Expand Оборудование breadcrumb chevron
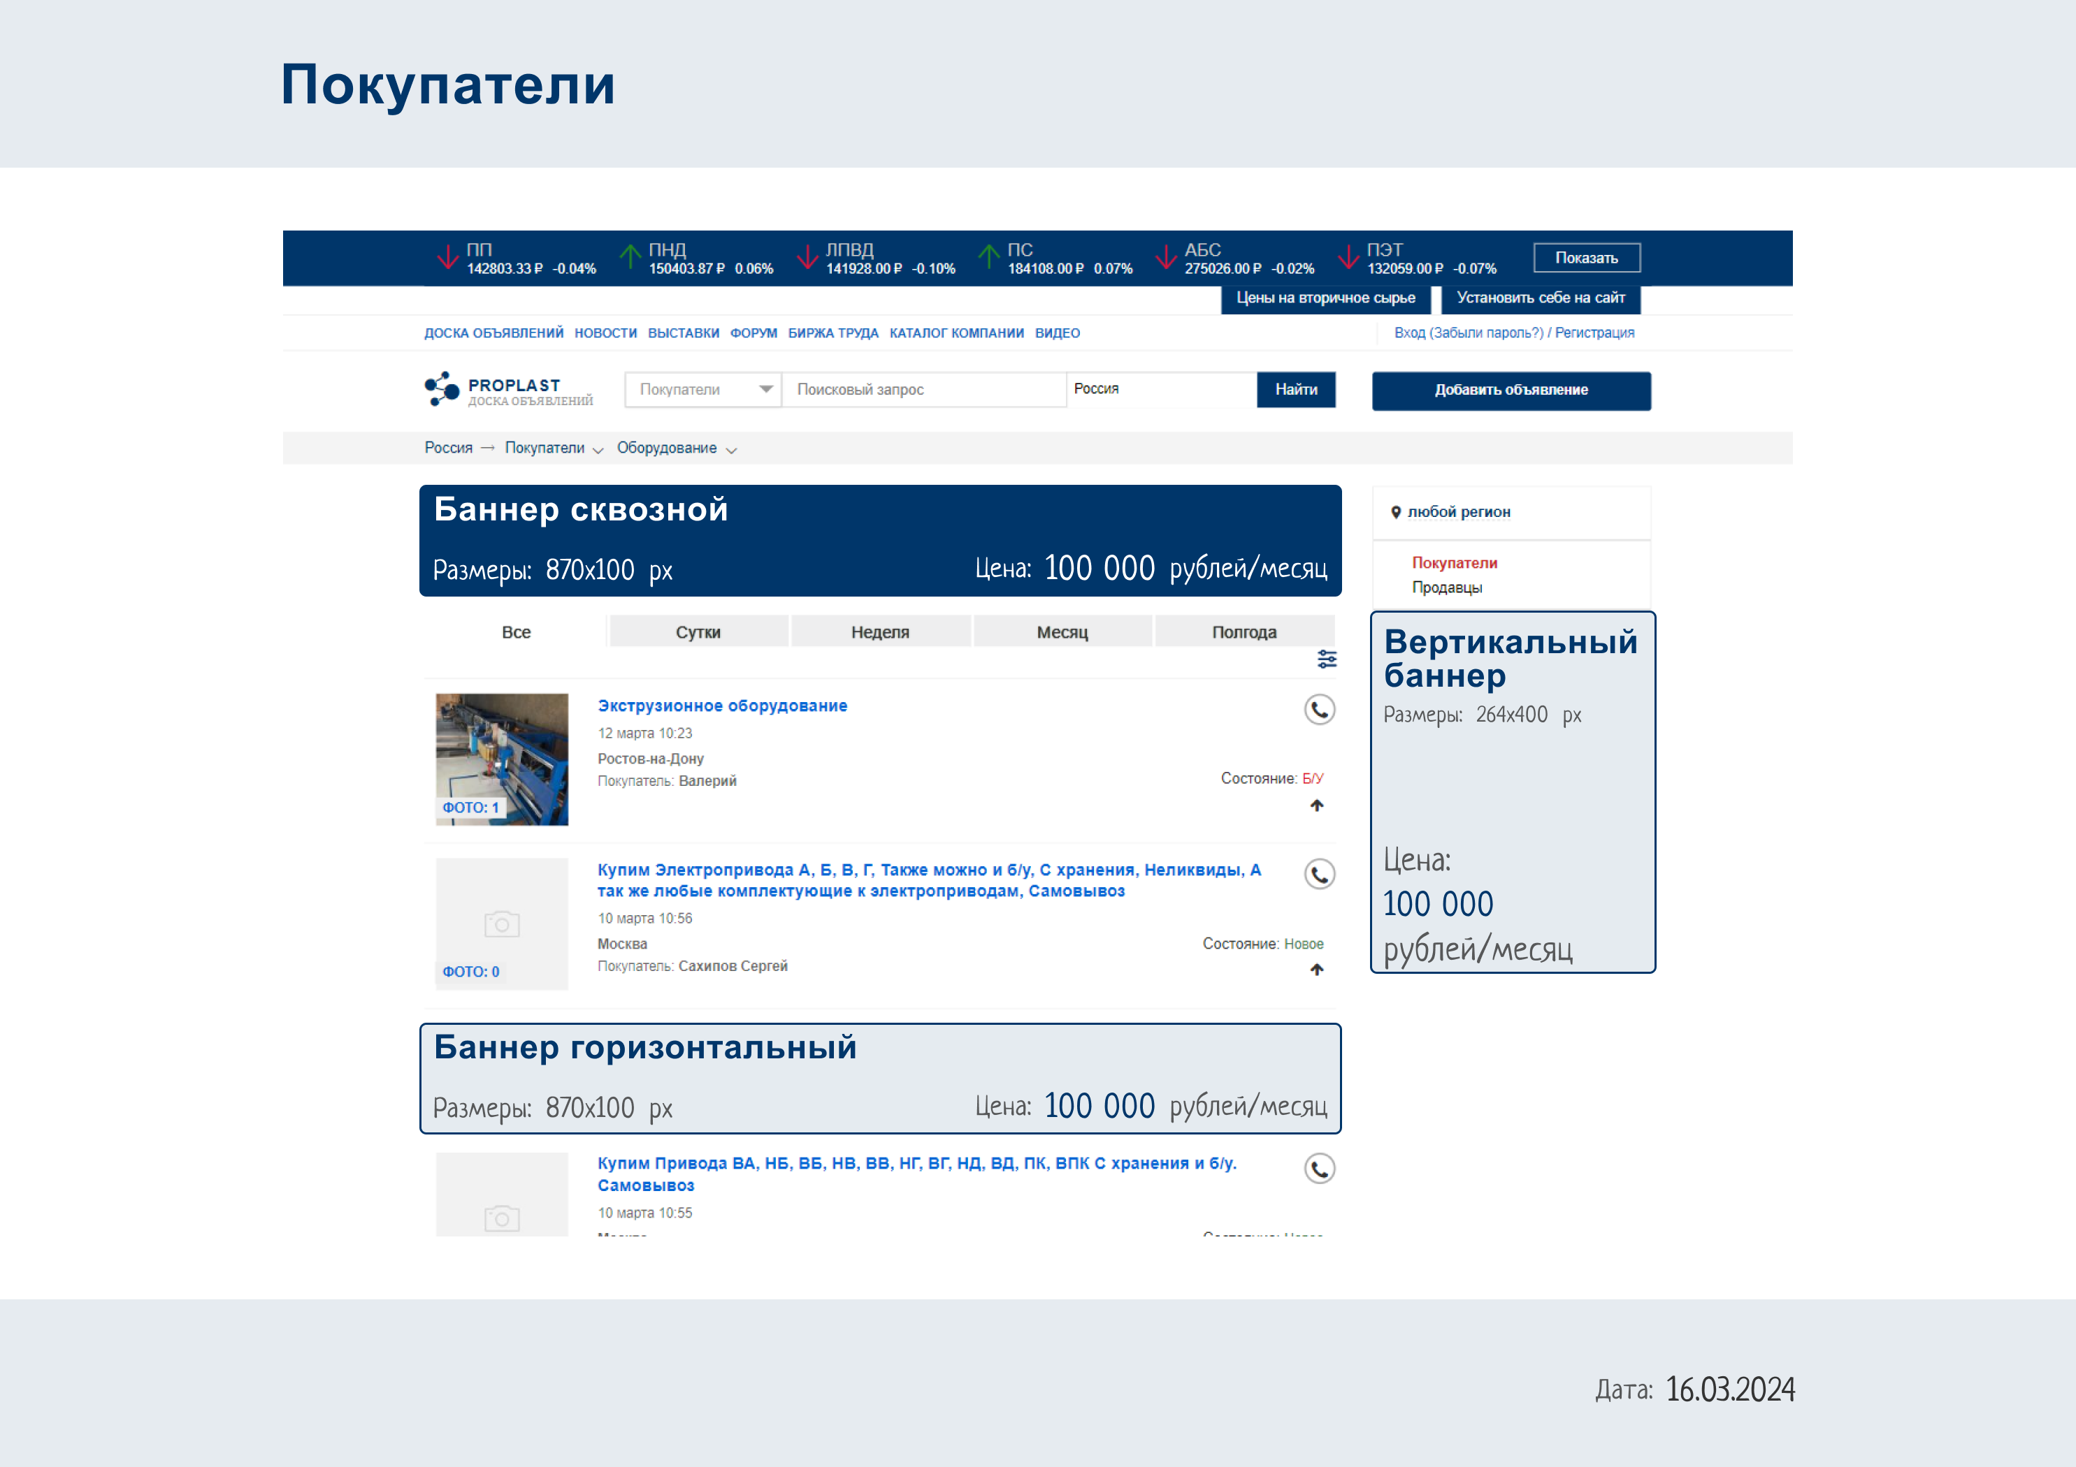 pos(731,450)
